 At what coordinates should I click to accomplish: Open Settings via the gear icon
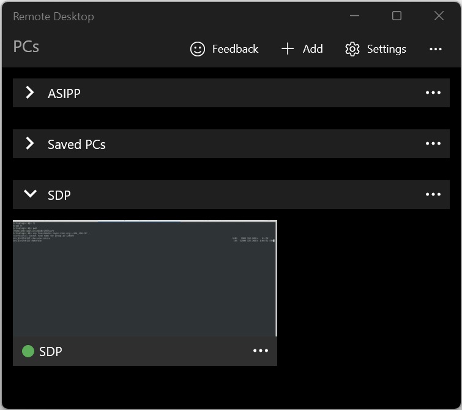pos(352,49)
